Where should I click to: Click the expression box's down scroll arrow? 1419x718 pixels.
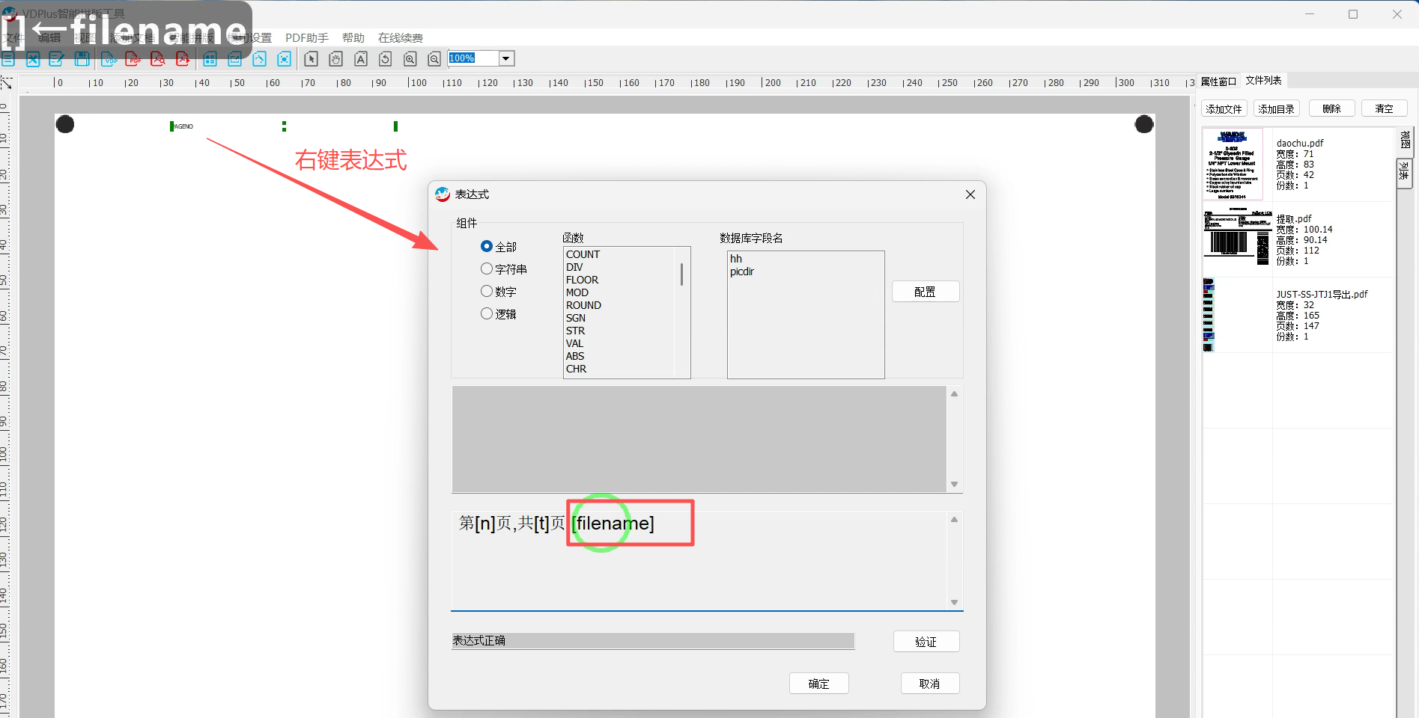click(954, 603)
